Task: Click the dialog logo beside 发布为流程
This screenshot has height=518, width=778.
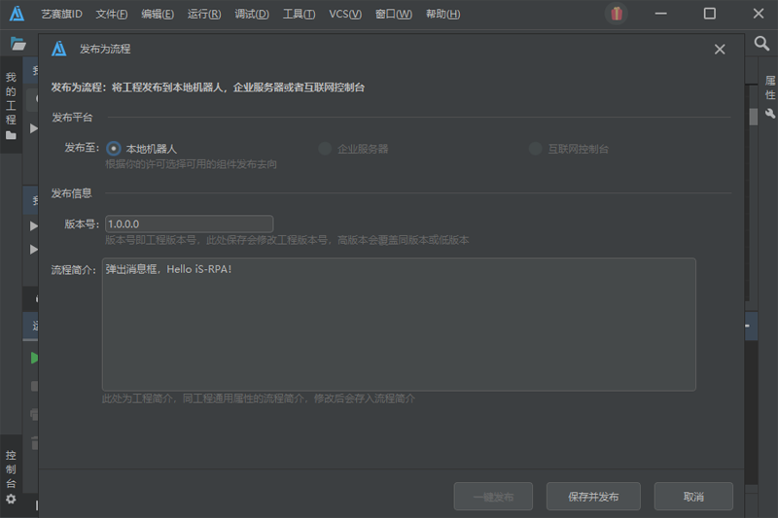Action: 59,49
